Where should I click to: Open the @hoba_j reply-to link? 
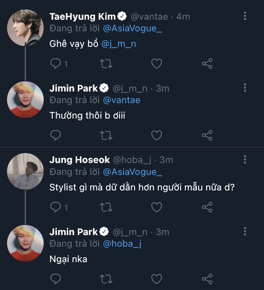point(122,244)
